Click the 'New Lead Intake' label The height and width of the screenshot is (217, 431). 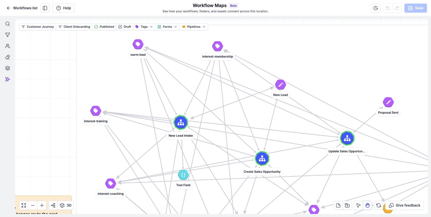tap(181, 136)
